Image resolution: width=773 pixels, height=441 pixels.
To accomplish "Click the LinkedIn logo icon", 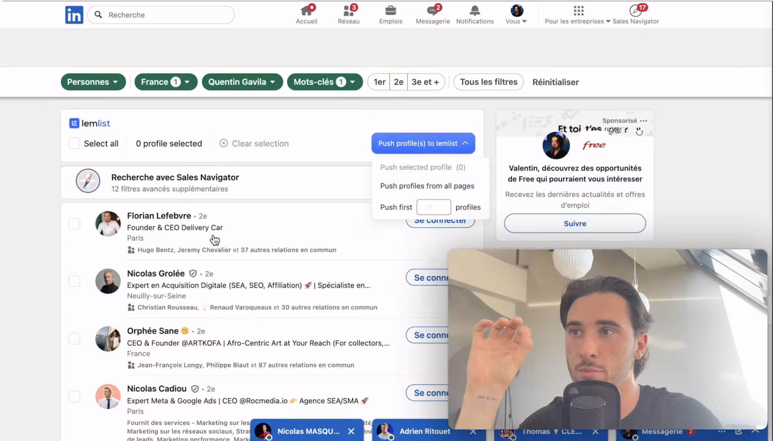I will pos(74,15).
